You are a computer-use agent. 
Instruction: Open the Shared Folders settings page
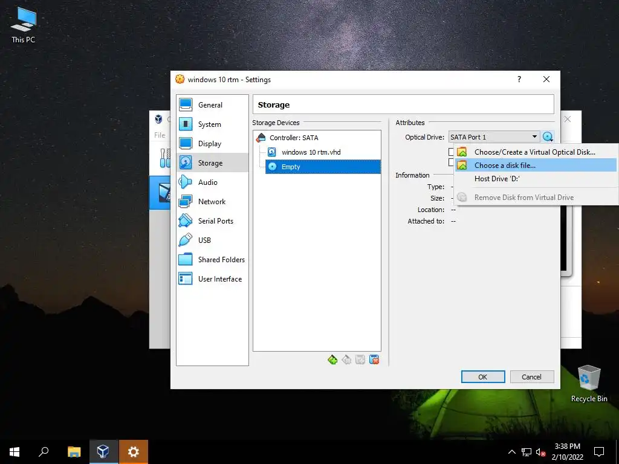pos(212,259)
